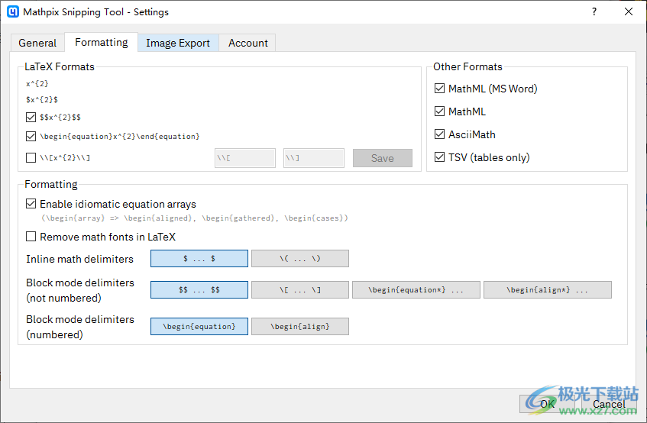Screen dimensions: 647x423
Task: Go to the Account tab
Action: [248, 43]
